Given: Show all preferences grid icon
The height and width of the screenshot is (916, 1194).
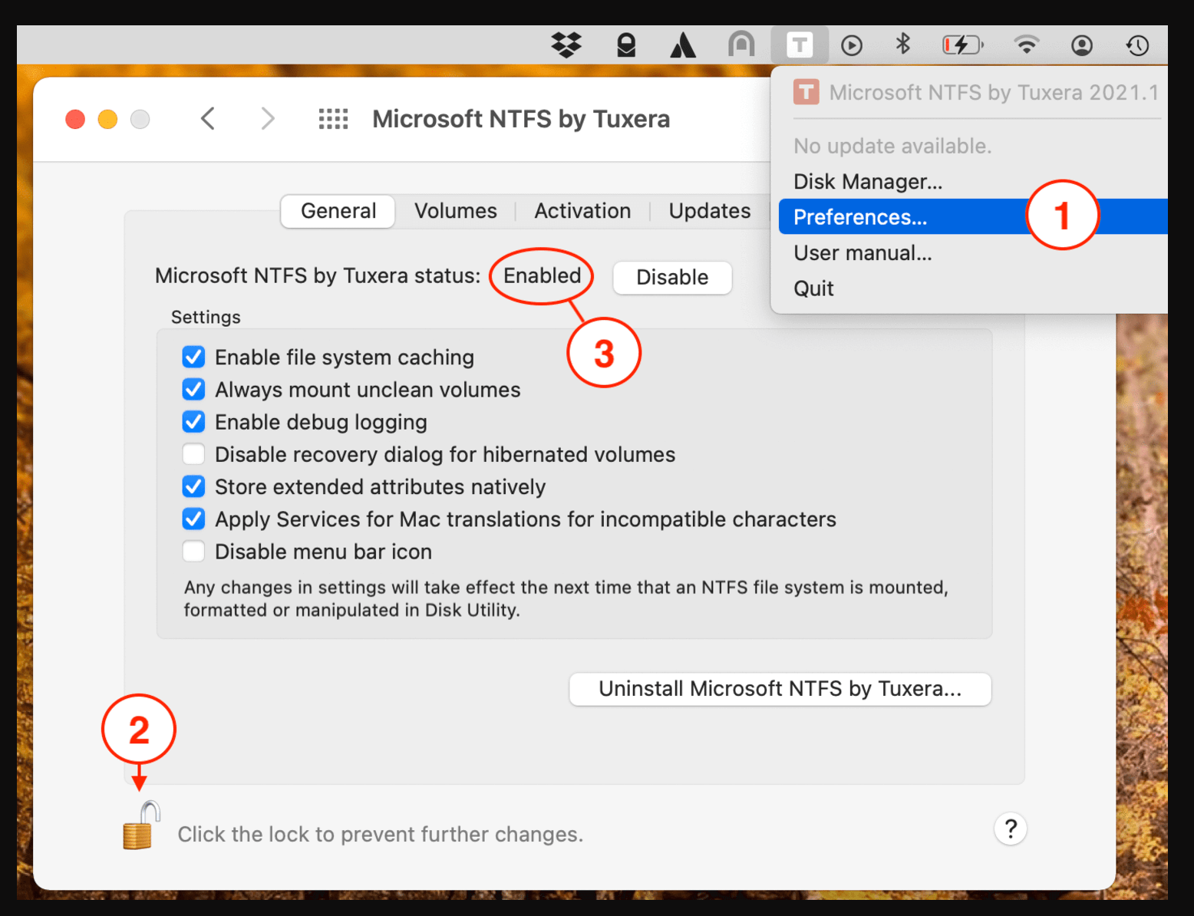Looking at the screenshot, I should pyautogui.click(x=333, y=119).
